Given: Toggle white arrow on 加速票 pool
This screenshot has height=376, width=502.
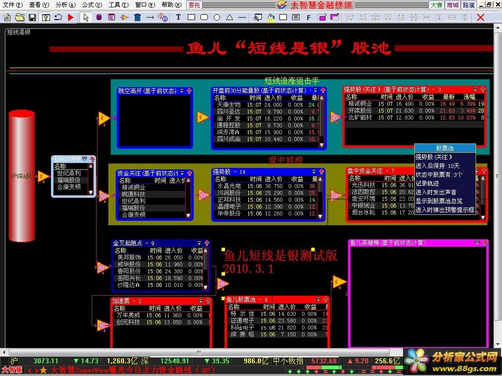Looking at the screenshot, I should 208,301.
